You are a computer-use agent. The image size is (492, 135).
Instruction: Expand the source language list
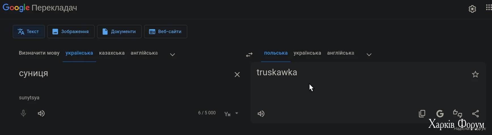[x=172, y=55]
